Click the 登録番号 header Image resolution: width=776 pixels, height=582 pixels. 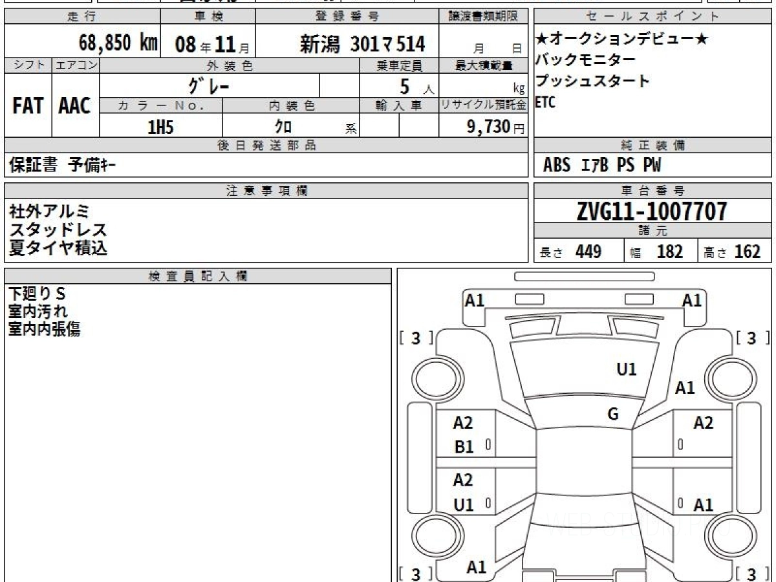click(x=347, y=16)
